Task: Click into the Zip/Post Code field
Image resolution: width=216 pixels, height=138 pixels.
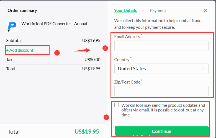Action: (x=161, y=91)
